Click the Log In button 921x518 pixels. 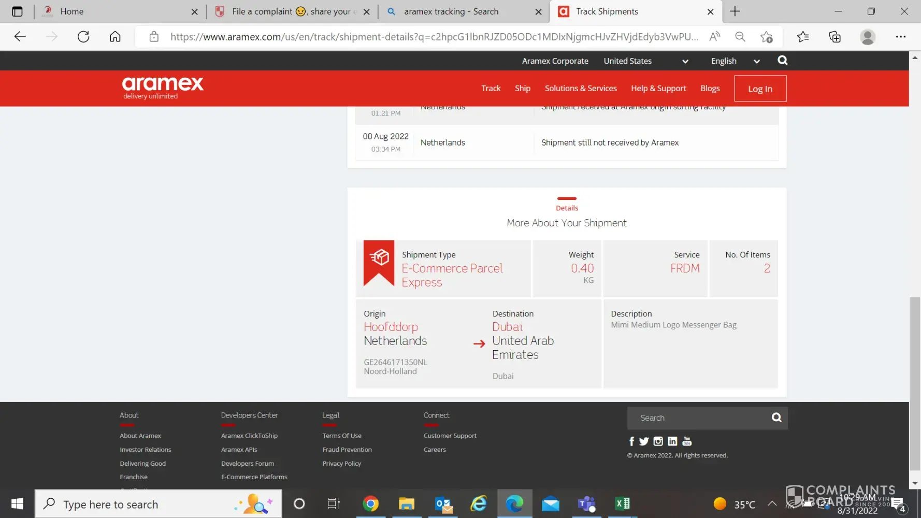pos(759,89)
